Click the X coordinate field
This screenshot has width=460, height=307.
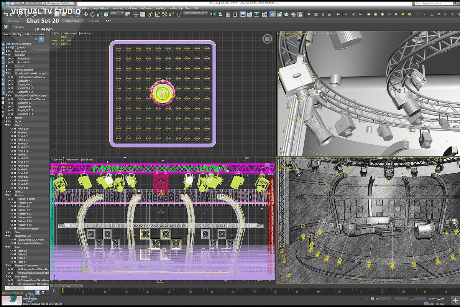click(x=384, y=298)
